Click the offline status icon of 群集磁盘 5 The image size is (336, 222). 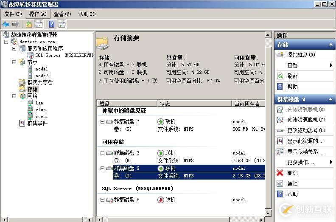160,200
